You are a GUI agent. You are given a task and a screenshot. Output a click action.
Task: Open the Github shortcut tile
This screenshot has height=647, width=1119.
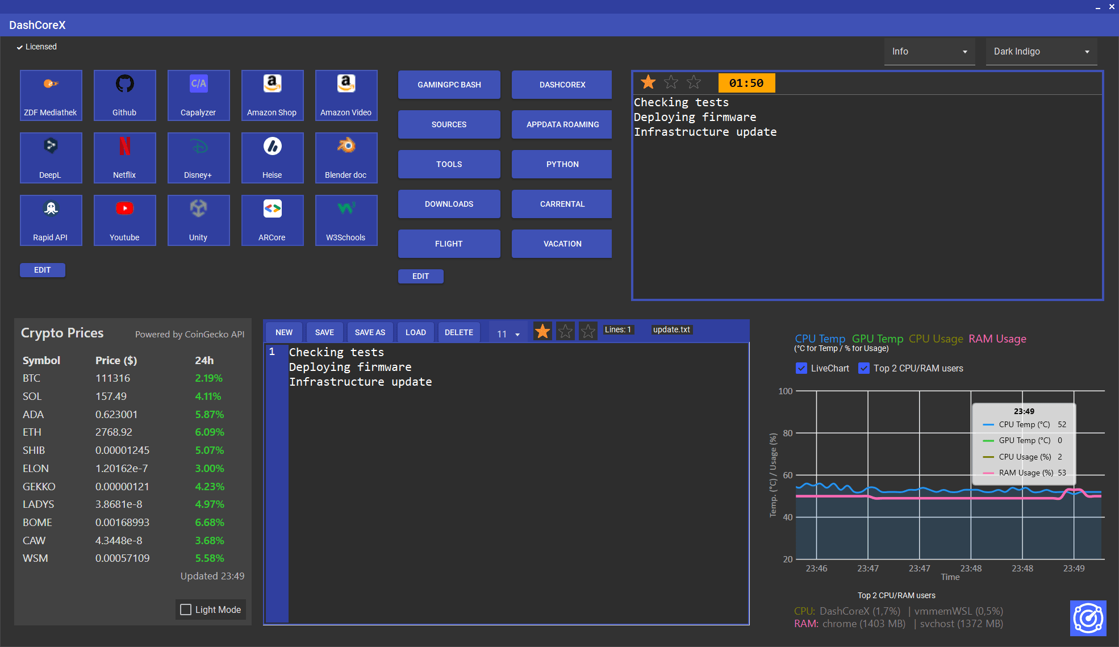[x=124, y=95]
